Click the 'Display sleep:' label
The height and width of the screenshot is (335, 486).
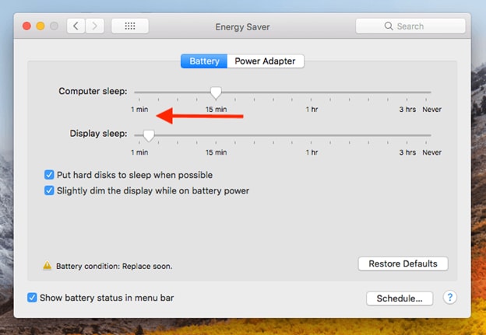point(99,134)
